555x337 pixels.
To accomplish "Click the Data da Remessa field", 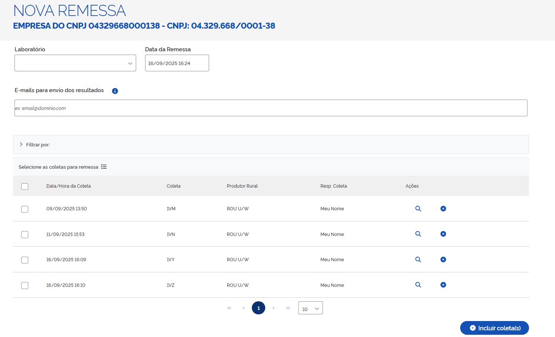I will pyautogui.click(x=177, y=63).
